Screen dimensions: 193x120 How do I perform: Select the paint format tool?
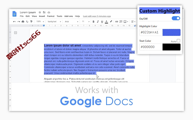(31, 22)
